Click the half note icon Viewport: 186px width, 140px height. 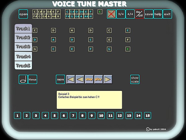tap(23, 79)
